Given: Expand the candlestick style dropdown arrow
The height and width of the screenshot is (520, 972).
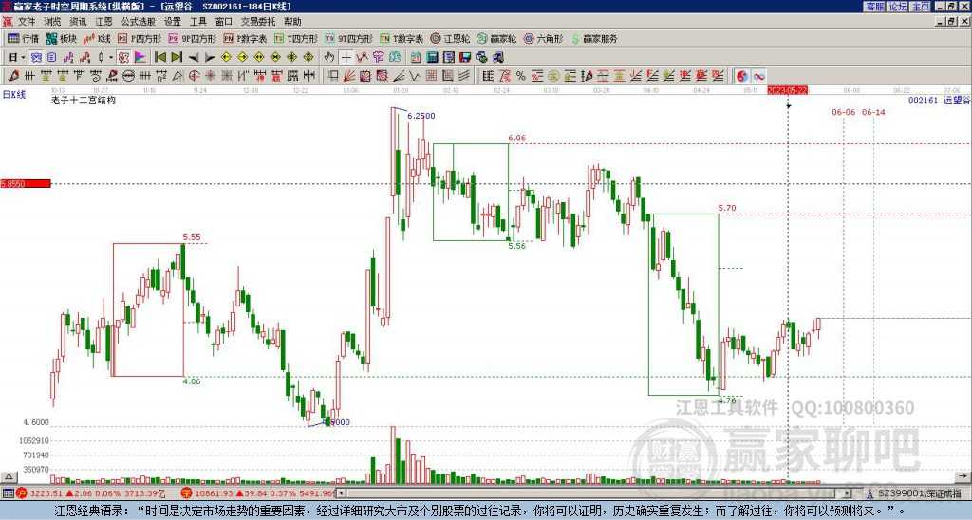Looking at the screenshot, I should click(111, 57).
